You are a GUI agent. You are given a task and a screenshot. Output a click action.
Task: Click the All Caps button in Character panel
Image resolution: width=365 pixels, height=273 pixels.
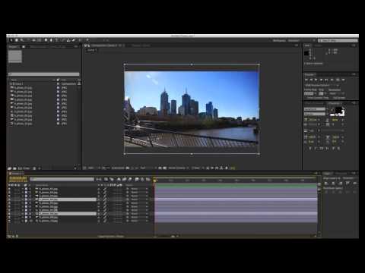pos(322,149)
